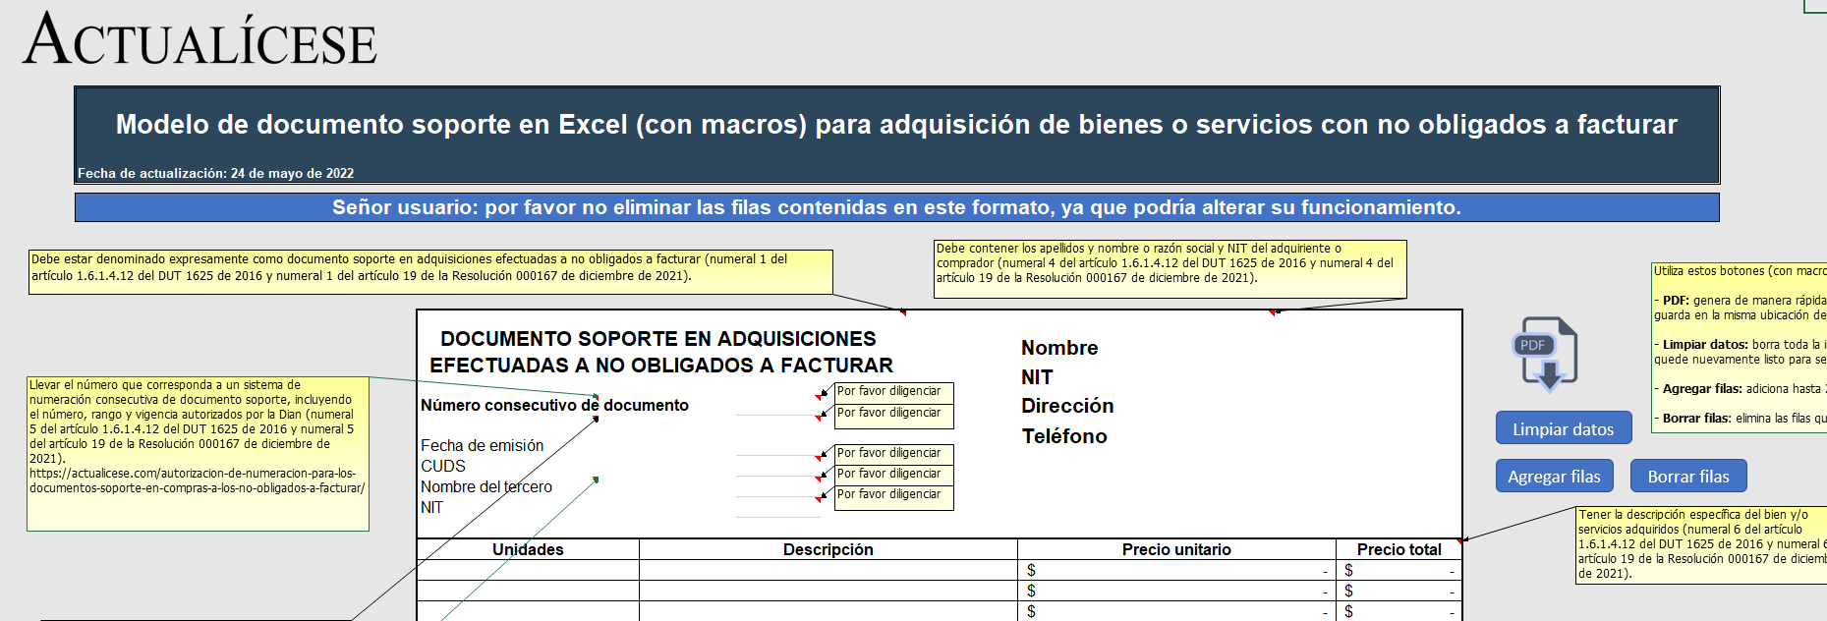
Task: Select the bold 'Nombre' label
Action: (x=1059, y=348)
